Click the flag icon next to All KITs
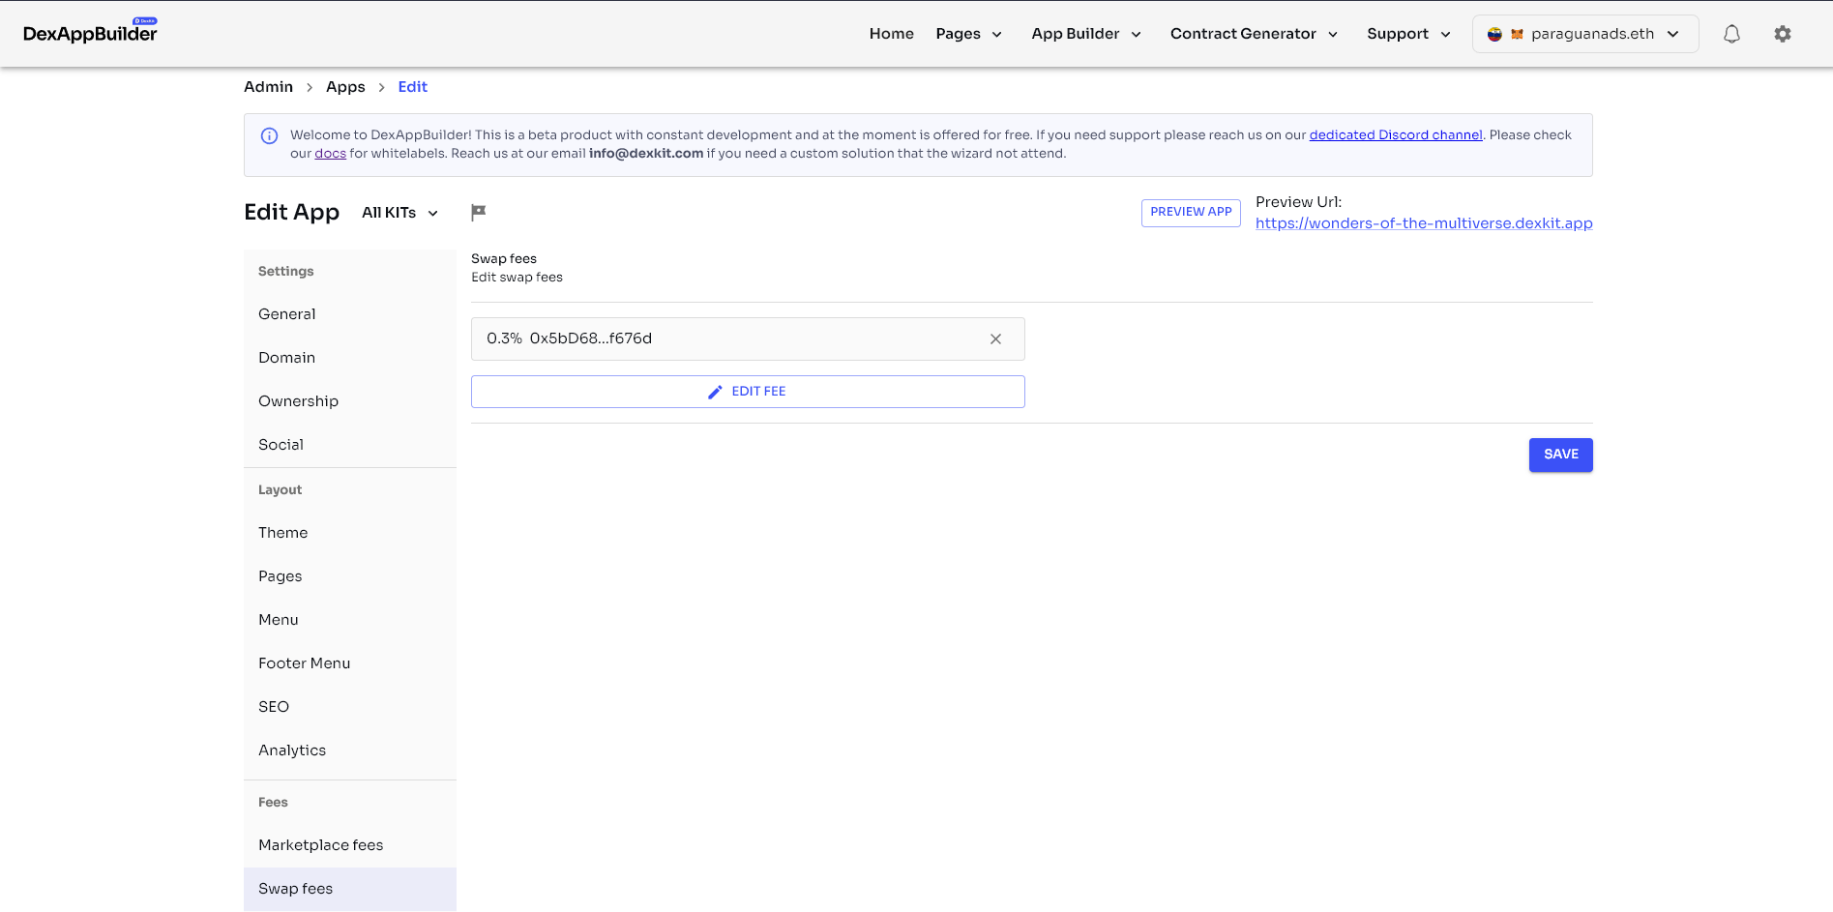 [x=478, y=212]
